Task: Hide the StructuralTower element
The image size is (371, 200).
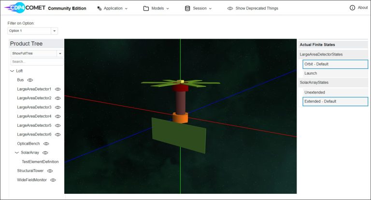Action: coord(50,171)
